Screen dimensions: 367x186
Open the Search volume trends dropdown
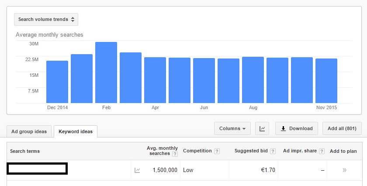point(46,20)
